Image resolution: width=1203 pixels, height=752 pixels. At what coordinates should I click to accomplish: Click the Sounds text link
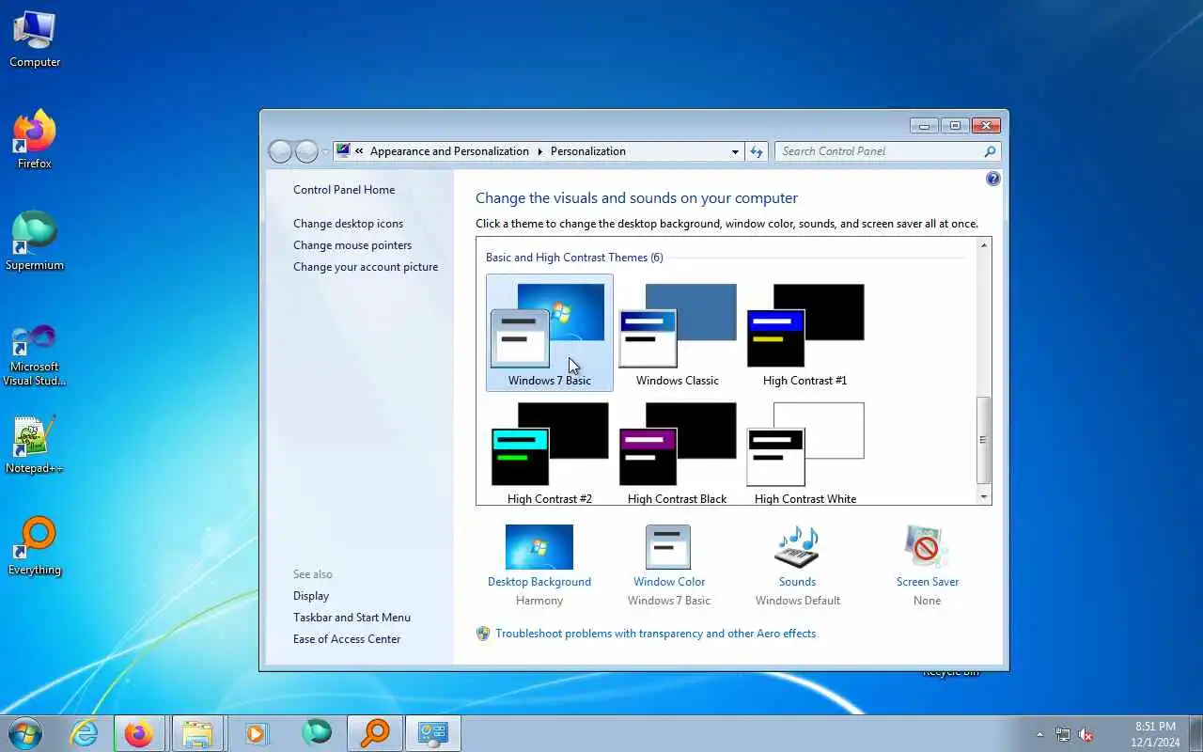[797, 582]
